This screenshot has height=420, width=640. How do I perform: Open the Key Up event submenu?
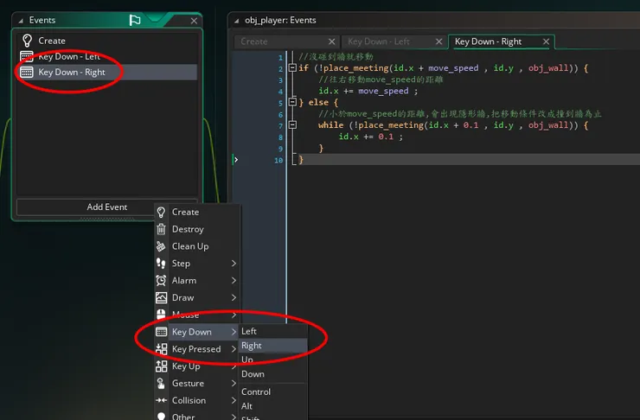(197, 366)
